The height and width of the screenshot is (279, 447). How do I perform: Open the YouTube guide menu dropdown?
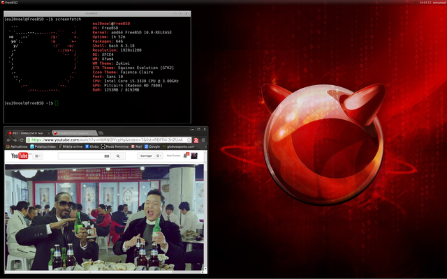38,156
